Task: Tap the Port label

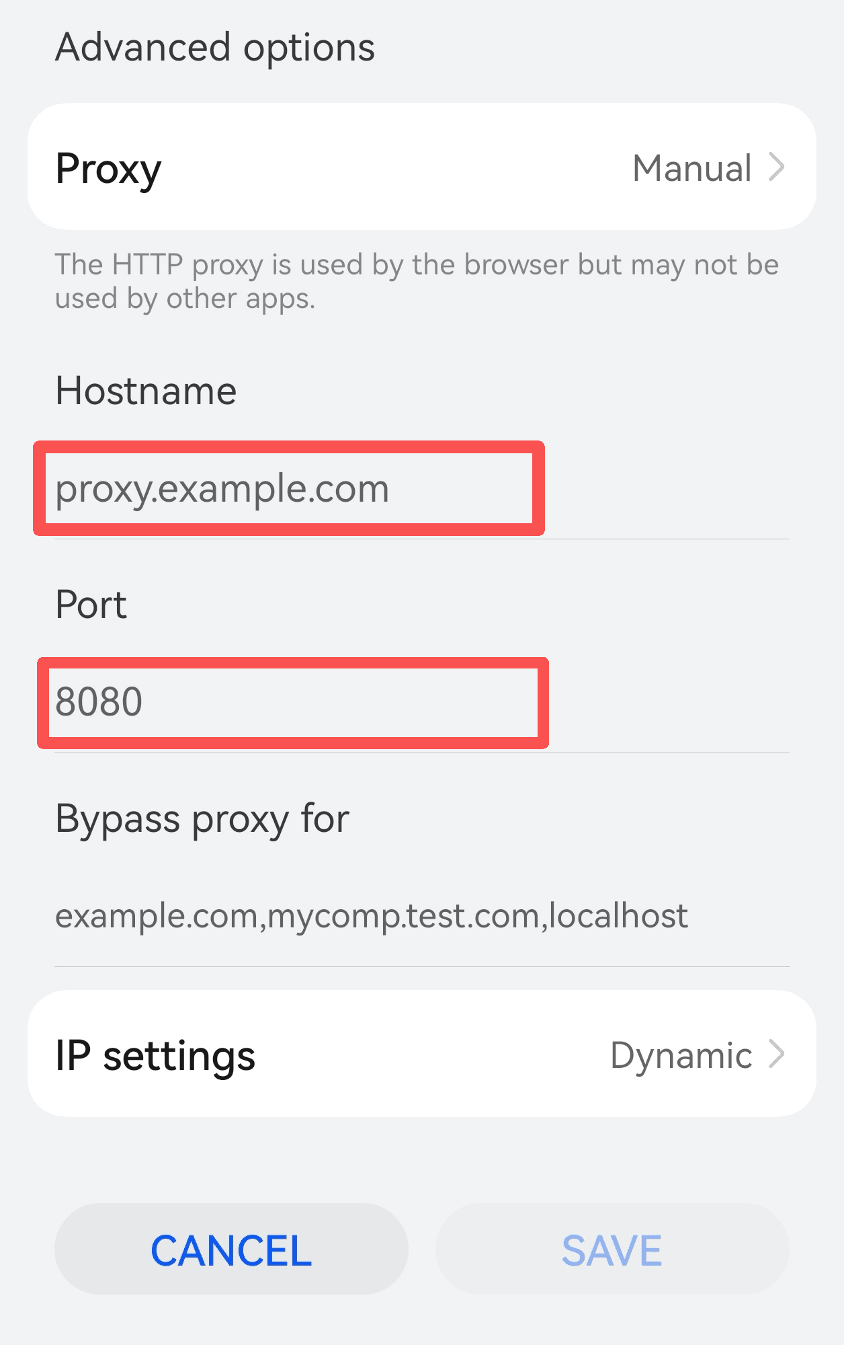Action: [x=91, y=604]
